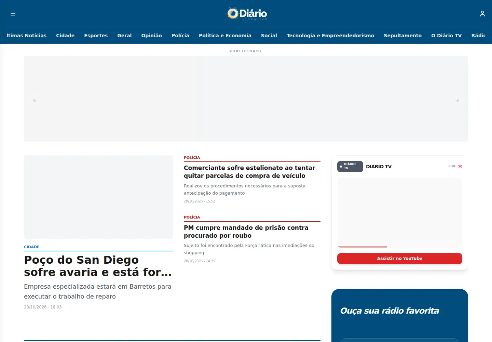Open the Cidade menu item
The height and width of the screenshot is (342, 492).
tap(65, 36)
